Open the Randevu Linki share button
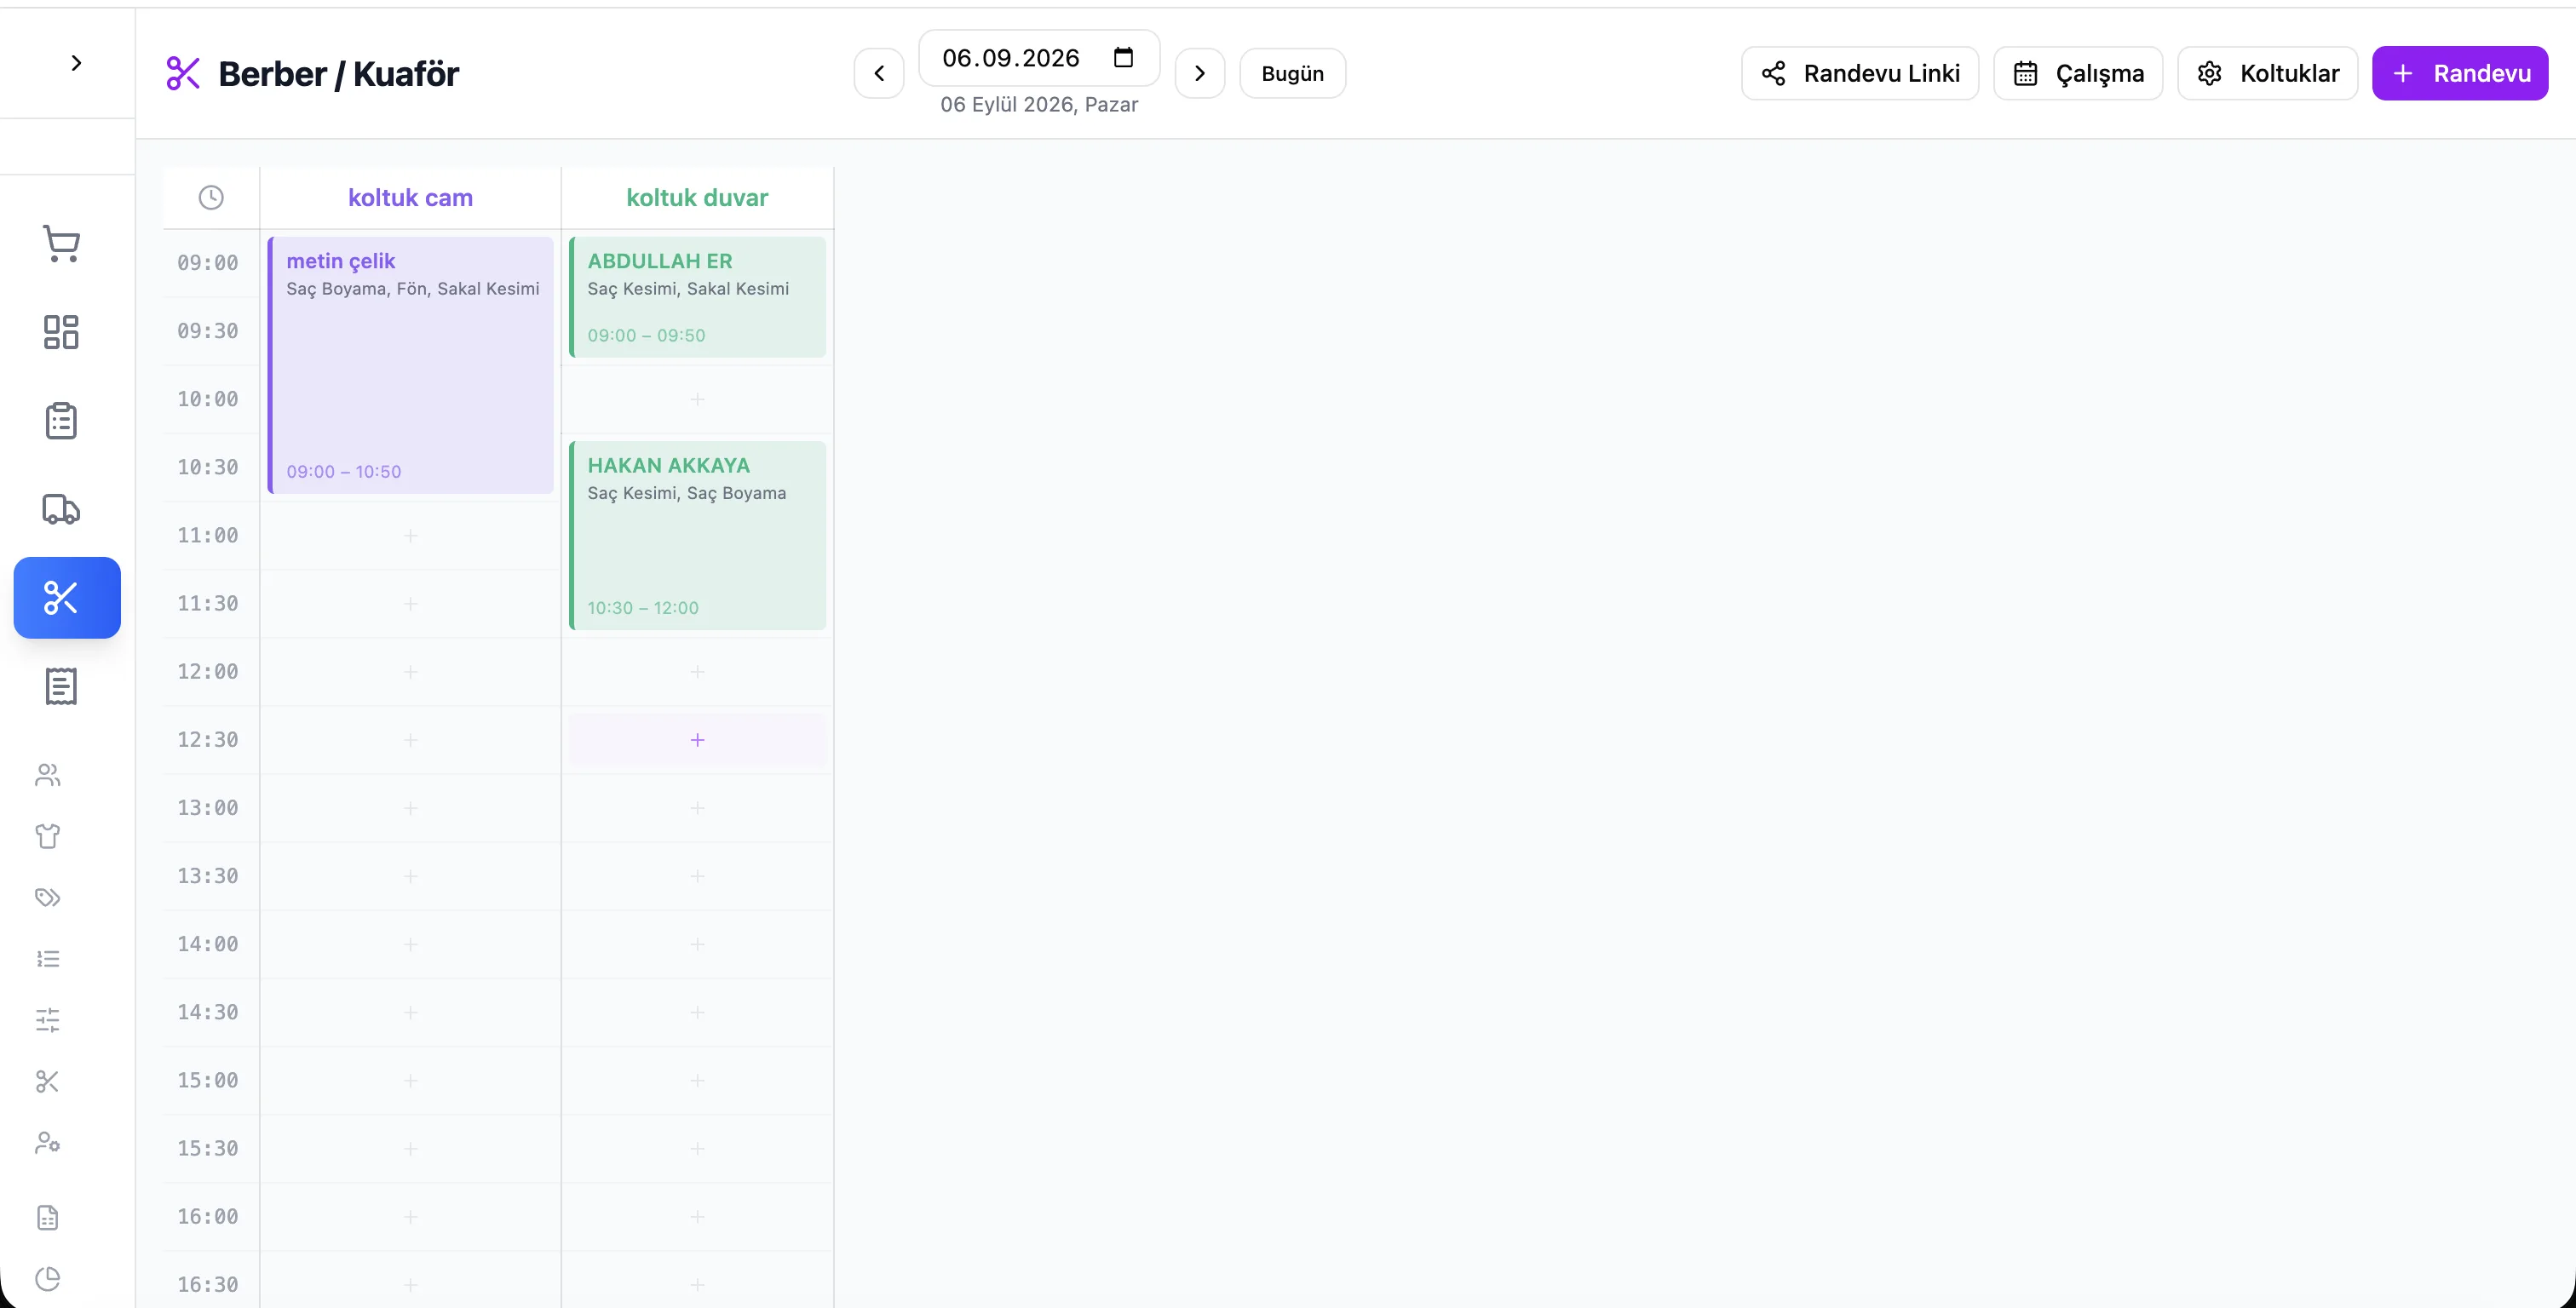 pos(1859,73)
